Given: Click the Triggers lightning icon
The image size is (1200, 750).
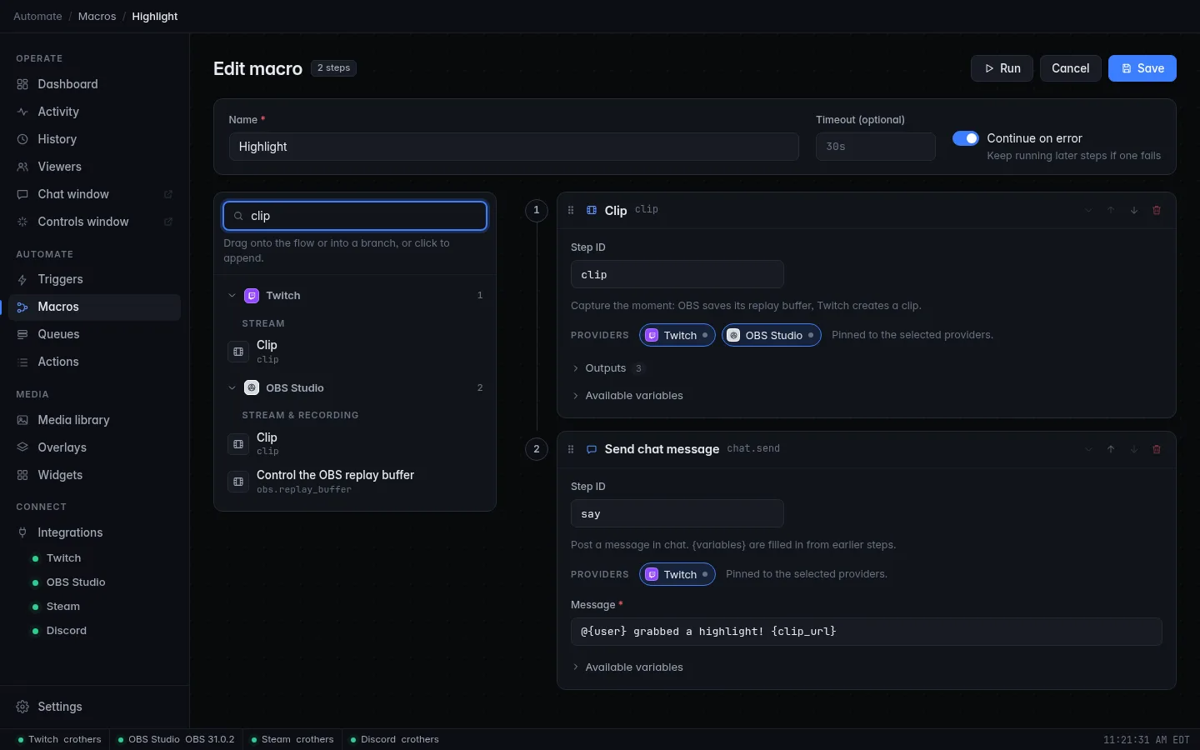Looking at the screenshot, I should [22, 279].
